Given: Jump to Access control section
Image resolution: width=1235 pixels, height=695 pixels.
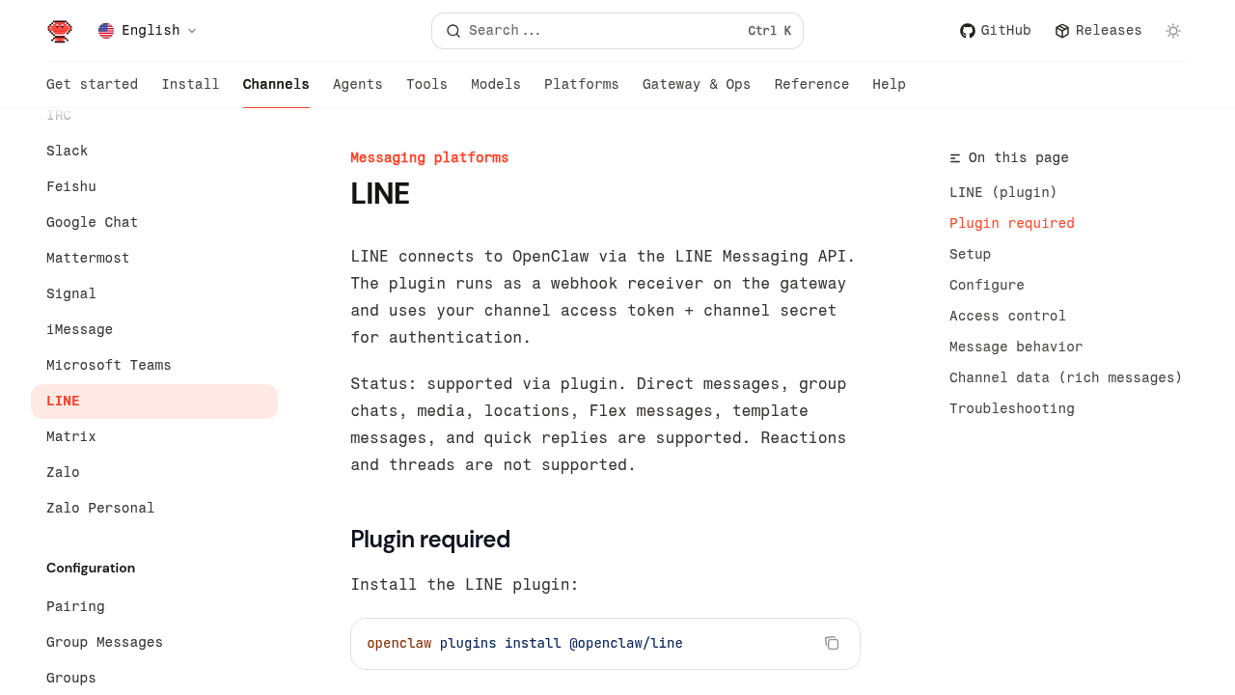Looking at the screenshot, I should point(1007,317).
